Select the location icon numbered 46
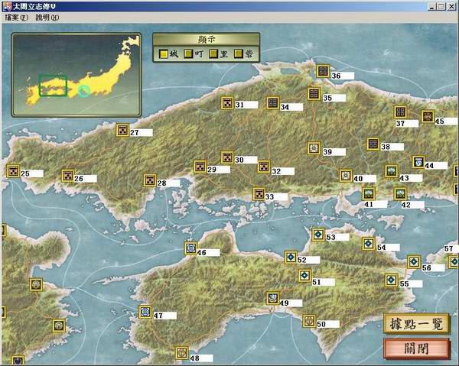This screenshot has height=366, width=459. (190, 248)
